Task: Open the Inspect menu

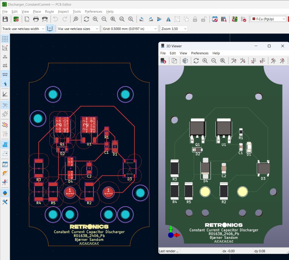Action: point(63,12)
